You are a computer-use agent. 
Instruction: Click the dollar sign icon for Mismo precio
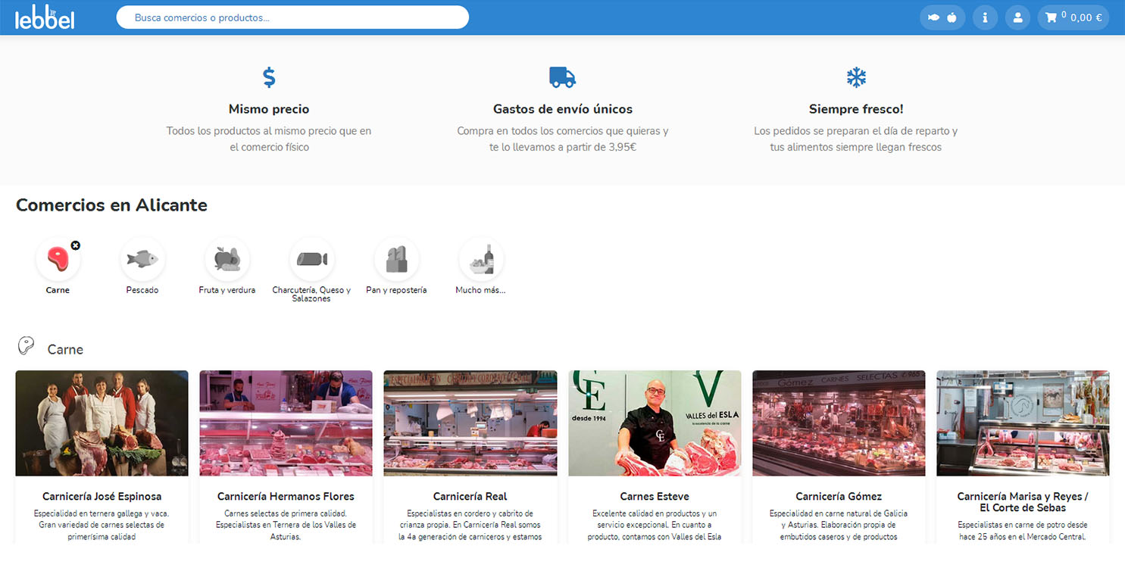coord(269,77)
